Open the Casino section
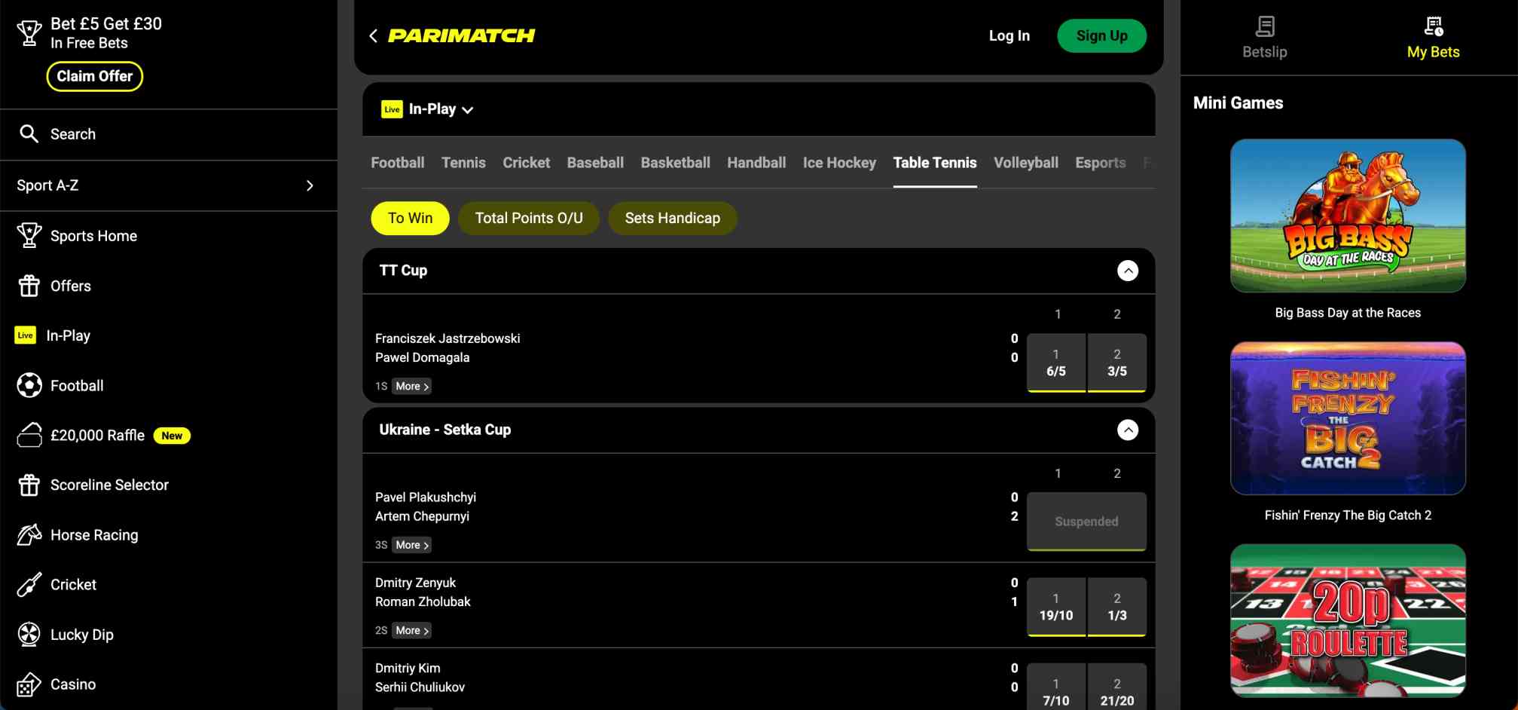The width and height of the screenshot is (1518, 710). [73, 684]
